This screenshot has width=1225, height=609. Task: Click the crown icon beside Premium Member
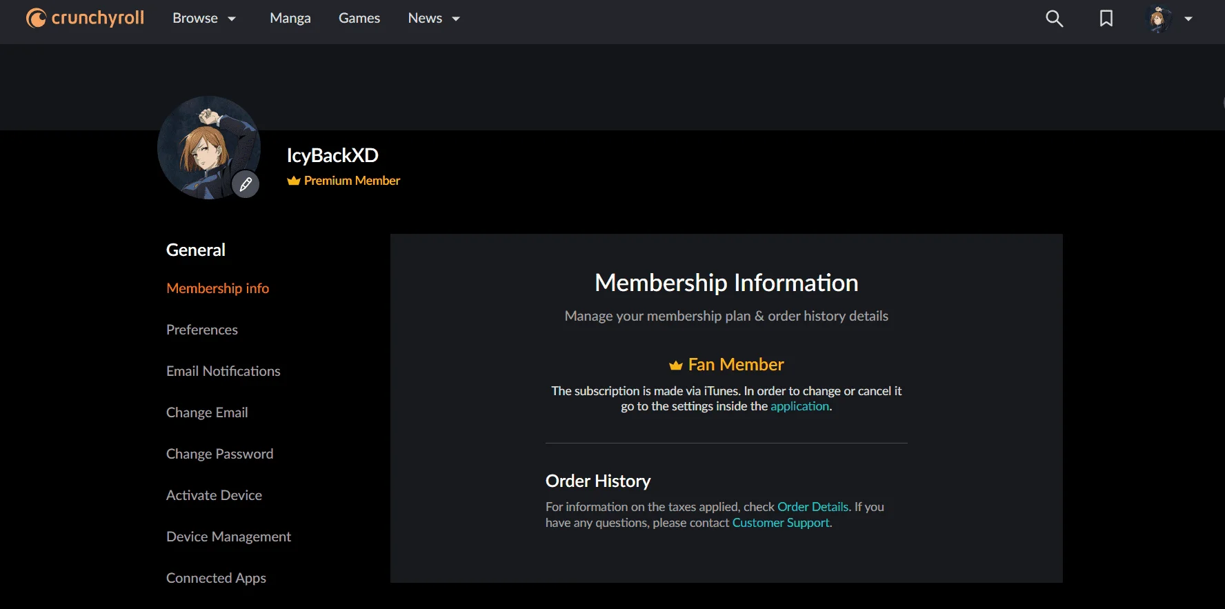294,181
